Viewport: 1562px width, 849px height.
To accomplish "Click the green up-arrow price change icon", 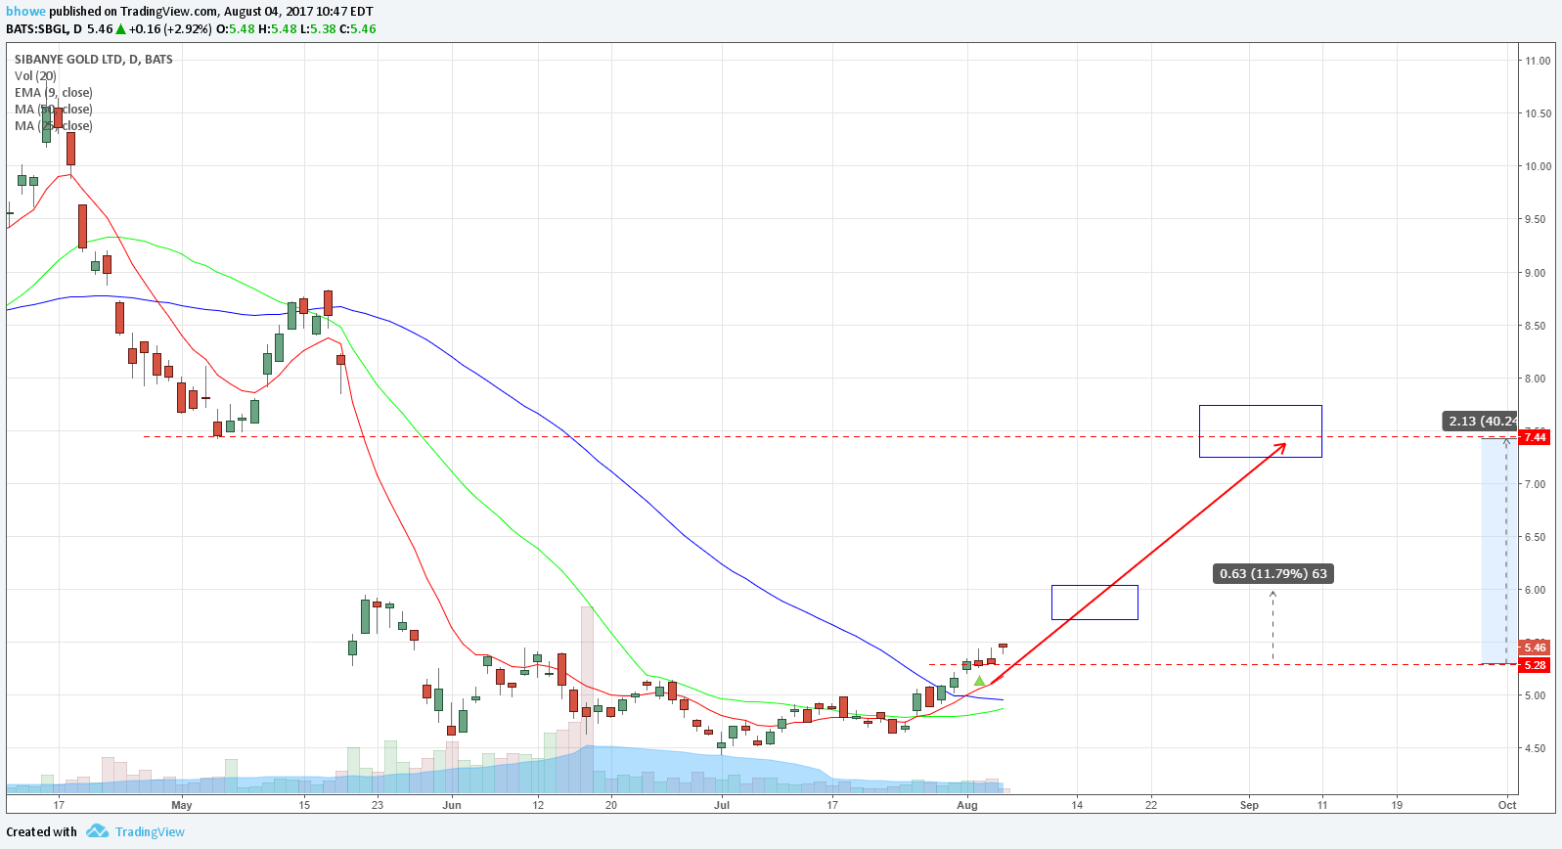I will click(x=121, y=29).
